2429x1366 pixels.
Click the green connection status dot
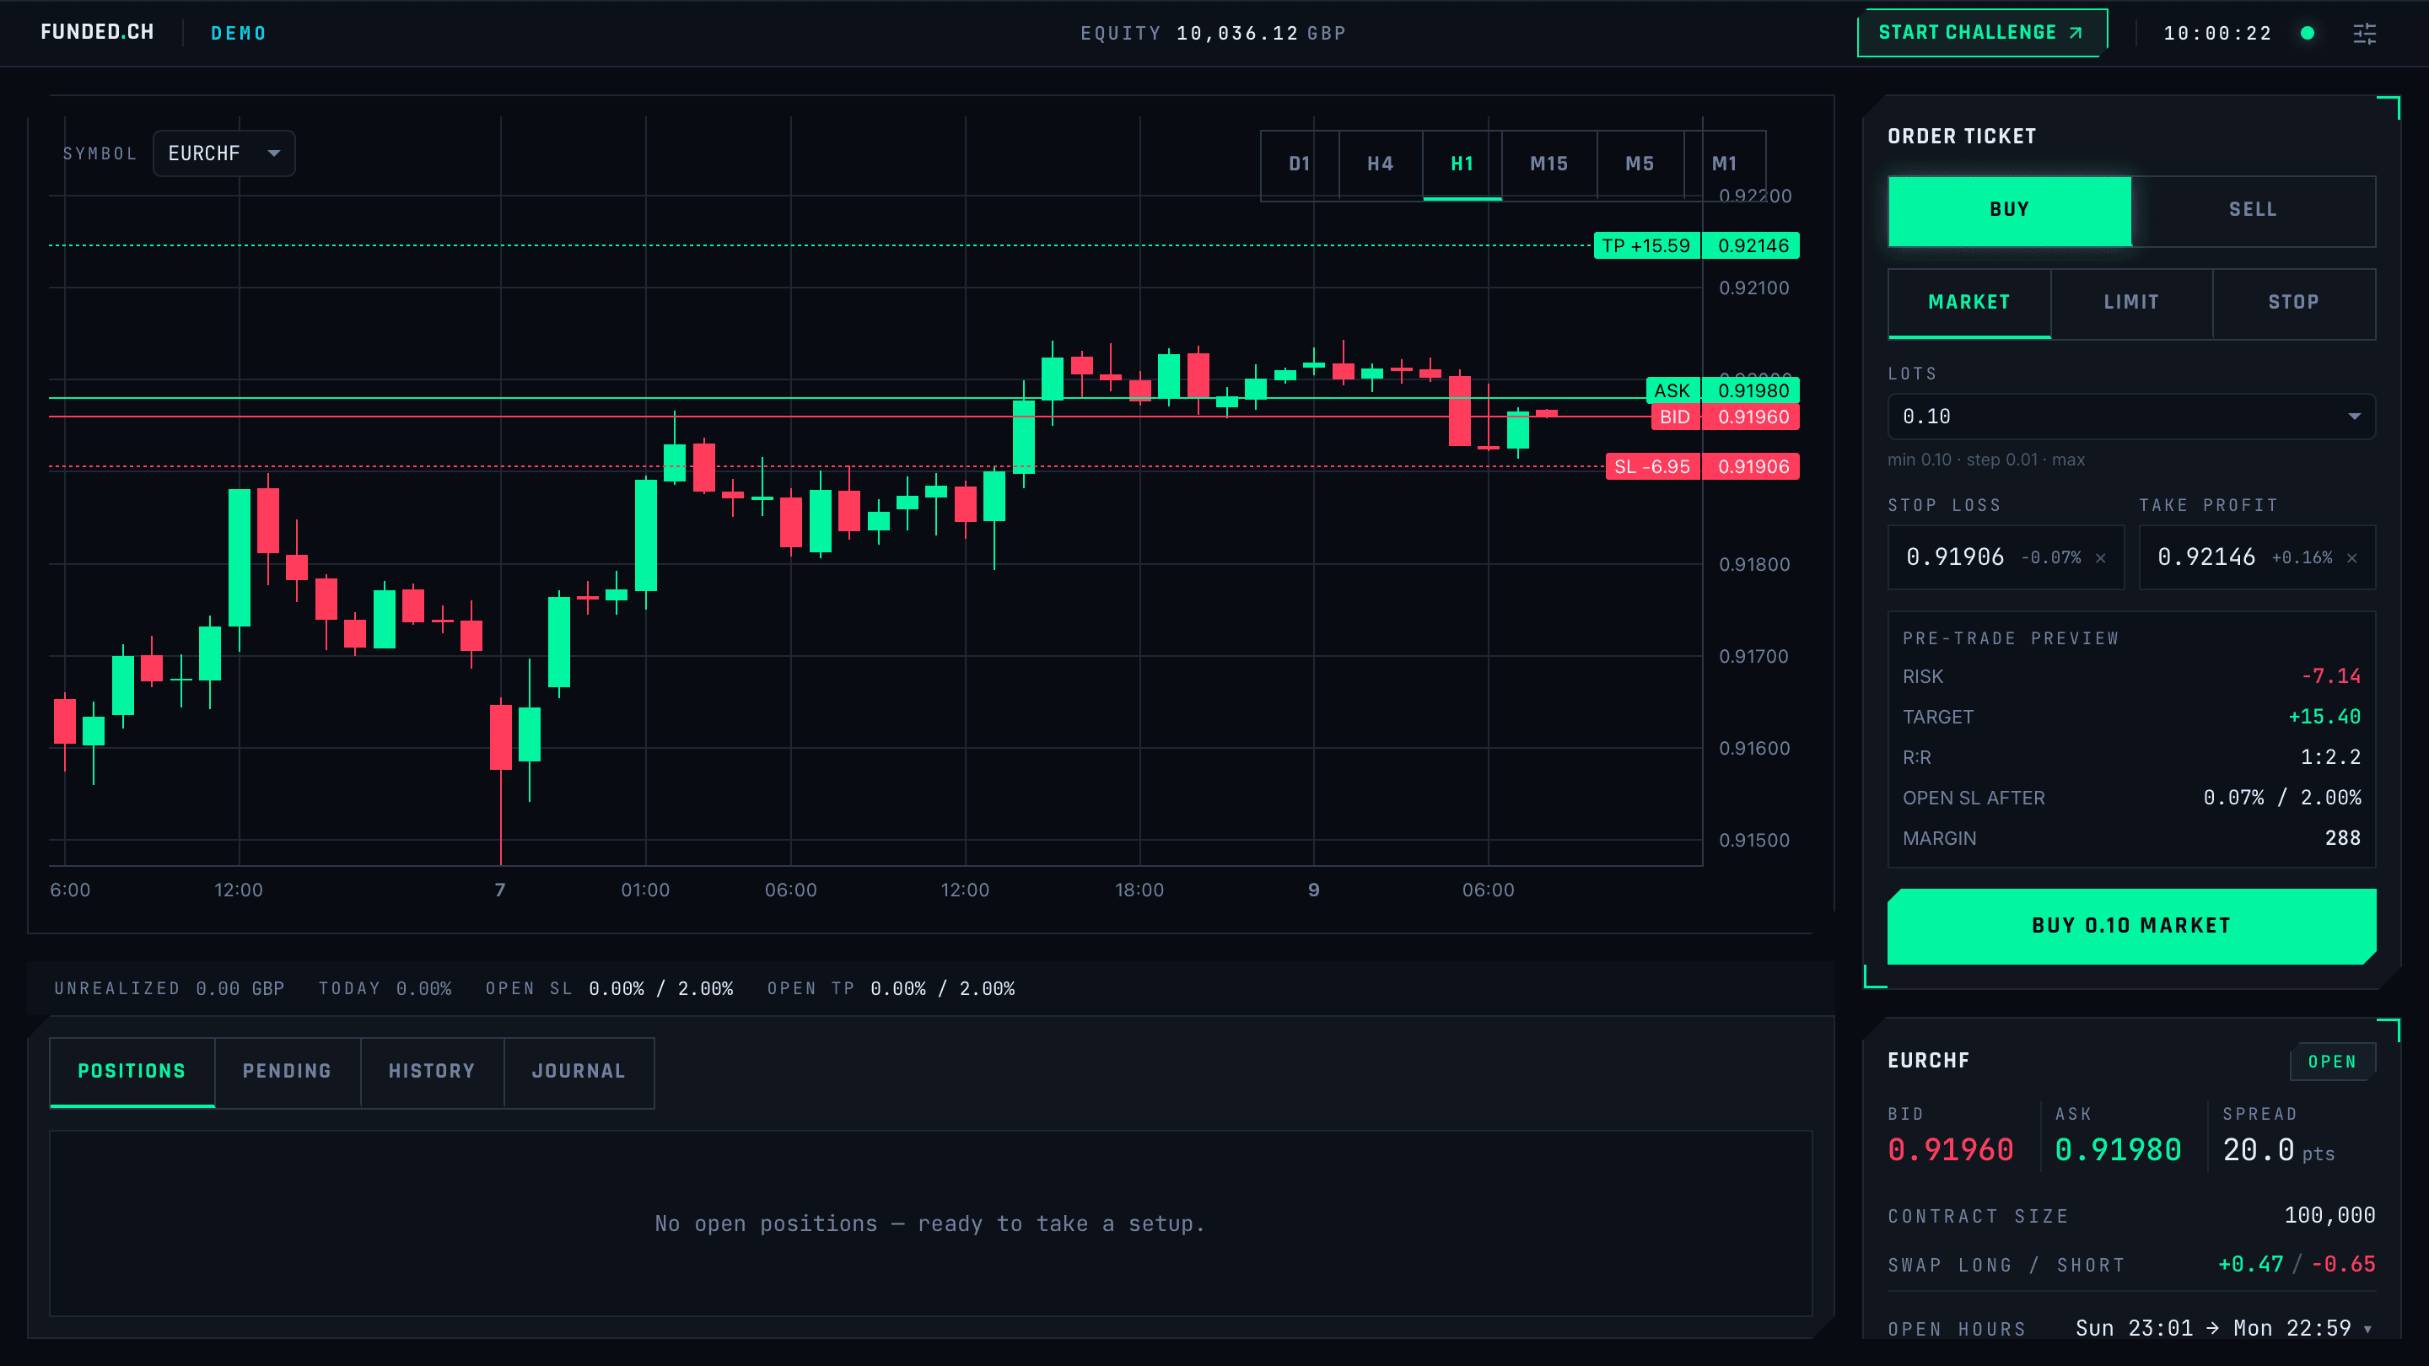coord(2308,33)
